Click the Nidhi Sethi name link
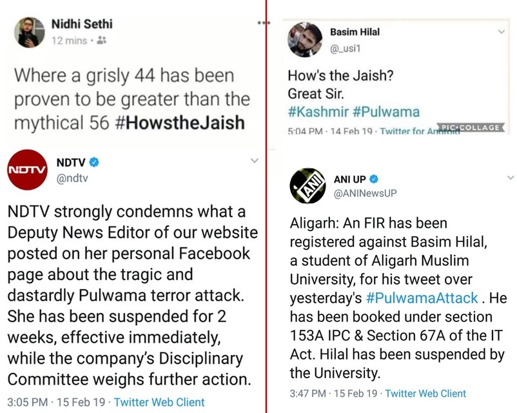 82,25
